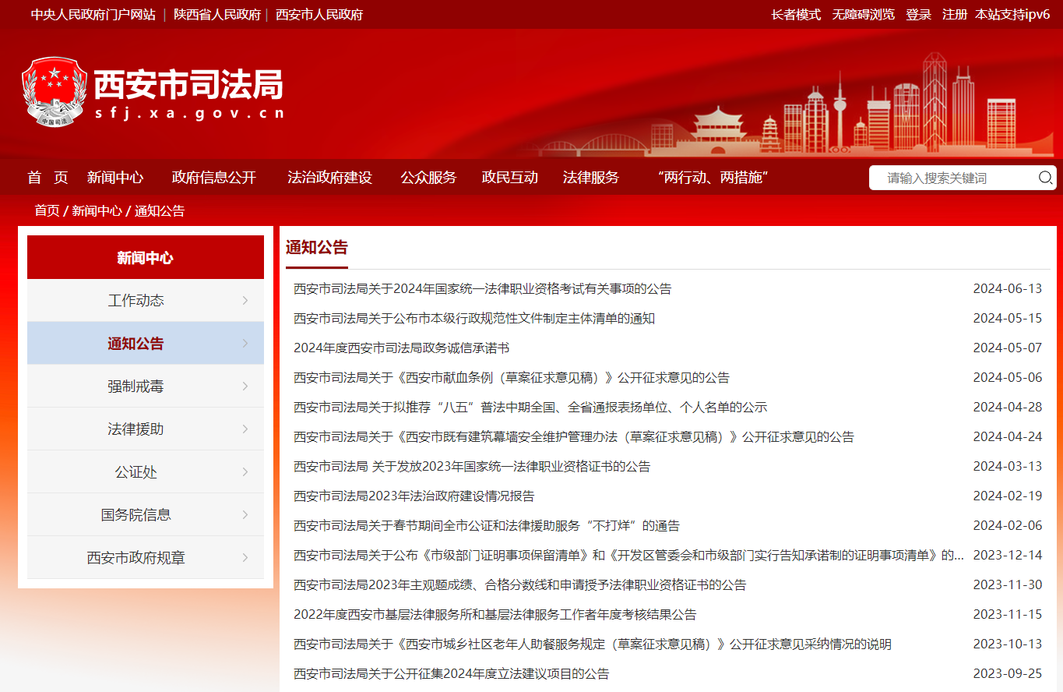Open the 中央人民政府门户网站 link
This screenshot has width=1063, height=692.
(x=93, y=15)
